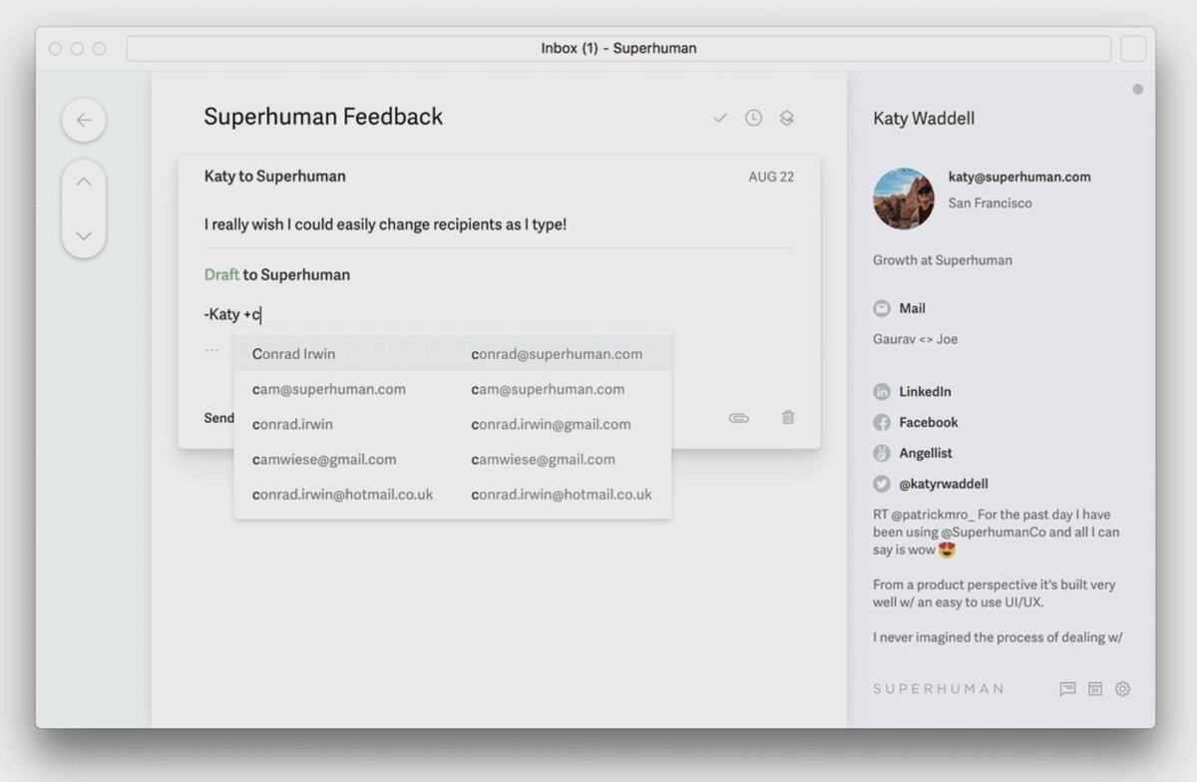
Task: Open settings gear icon at bottom right
Action: (x=1123, y=688)
